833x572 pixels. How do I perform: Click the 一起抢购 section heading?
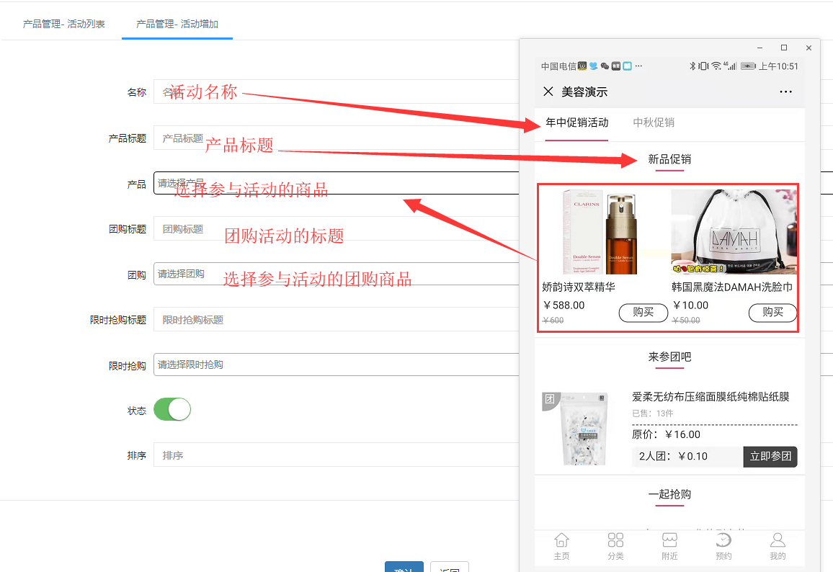[x=669, y=494]
